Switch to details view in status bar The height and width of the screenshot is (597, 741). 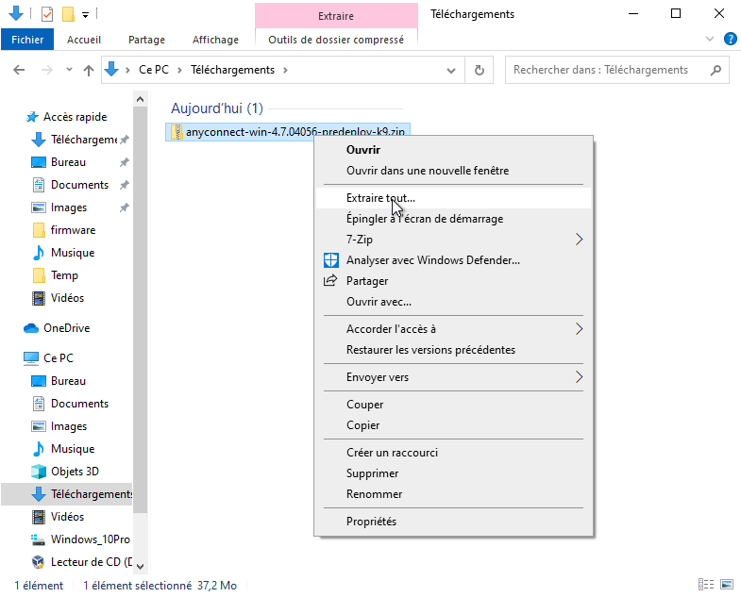click(705, 585)
